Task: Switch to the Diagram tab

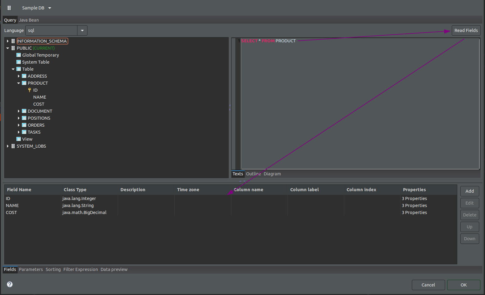Action: click(x=272, y=174)
